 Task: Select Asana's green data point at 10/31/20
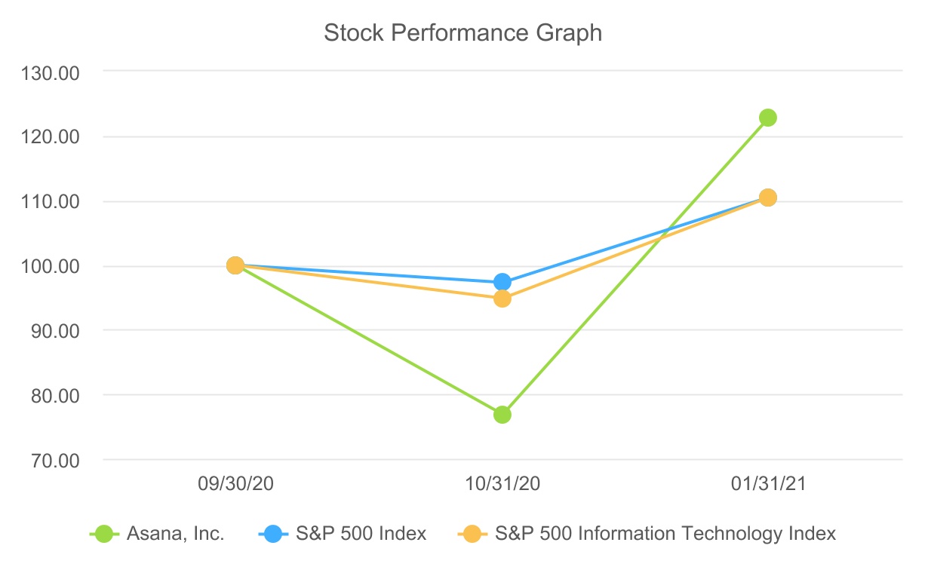[502, 415]
